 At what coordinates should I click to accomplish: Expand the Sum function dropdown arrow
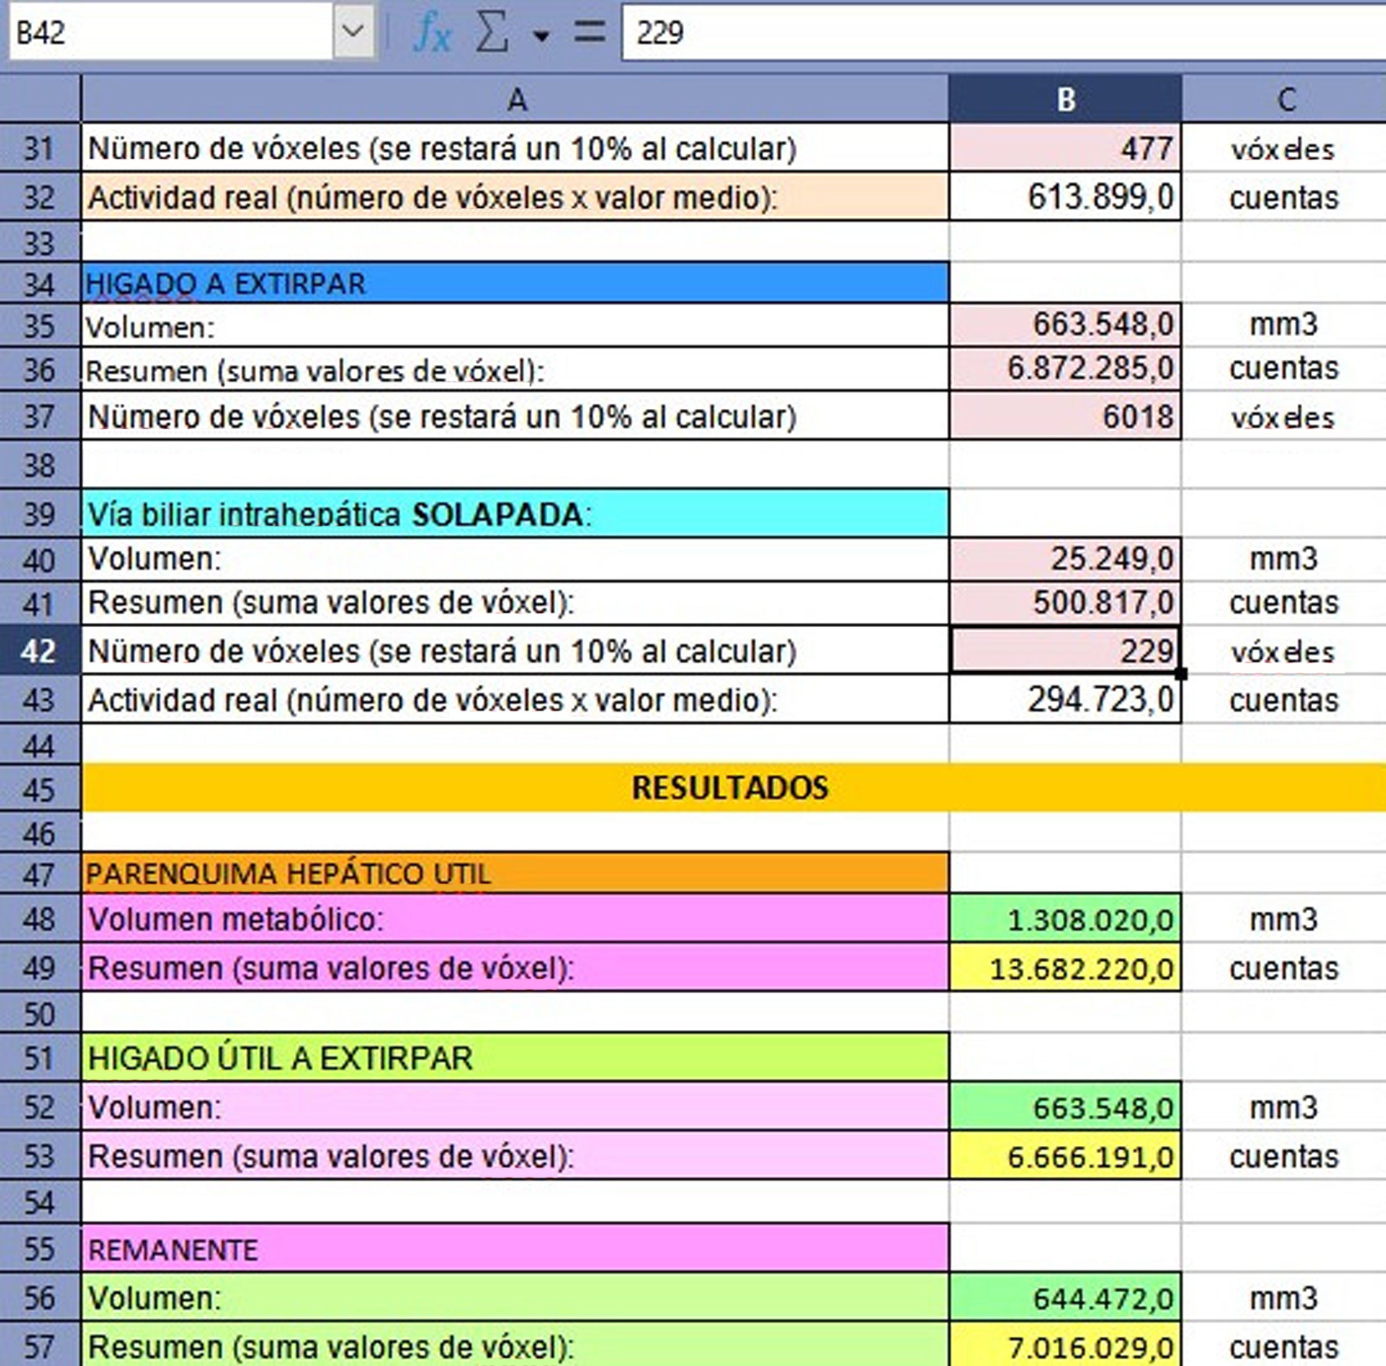(541, 36)
